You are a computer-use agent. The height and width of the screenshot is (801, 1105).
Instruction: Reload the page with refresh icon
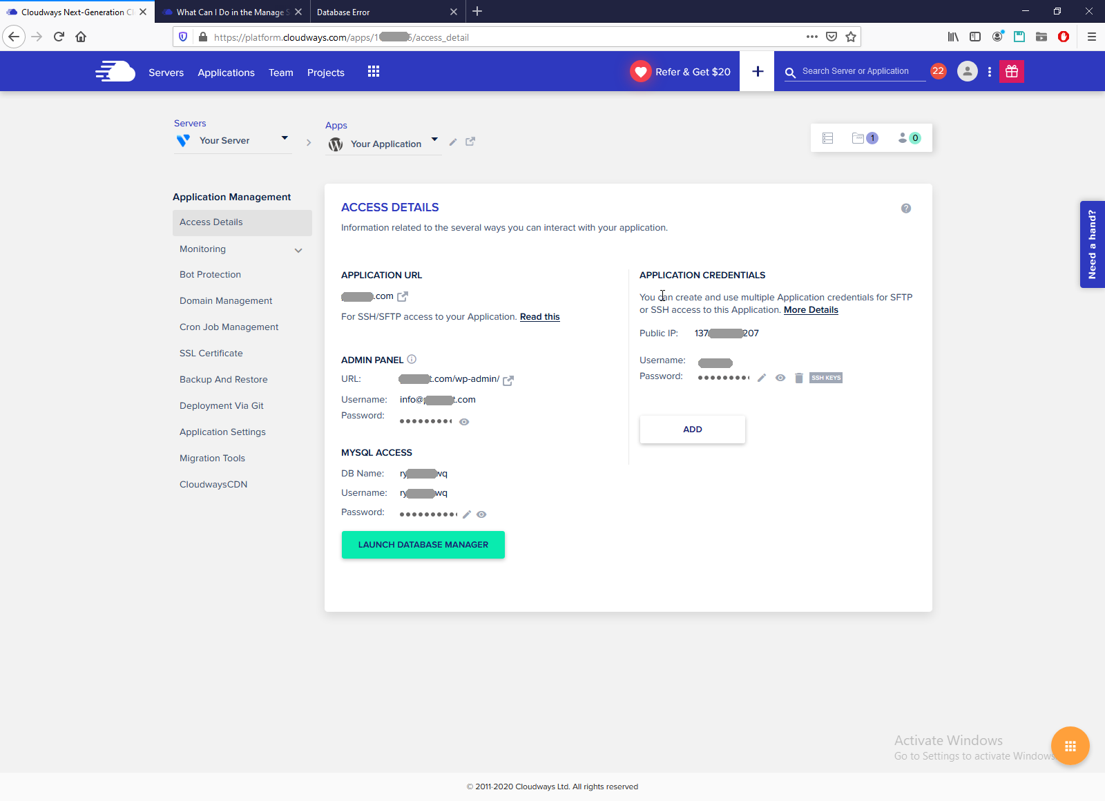pyautogui.click(x=59, y=37)
